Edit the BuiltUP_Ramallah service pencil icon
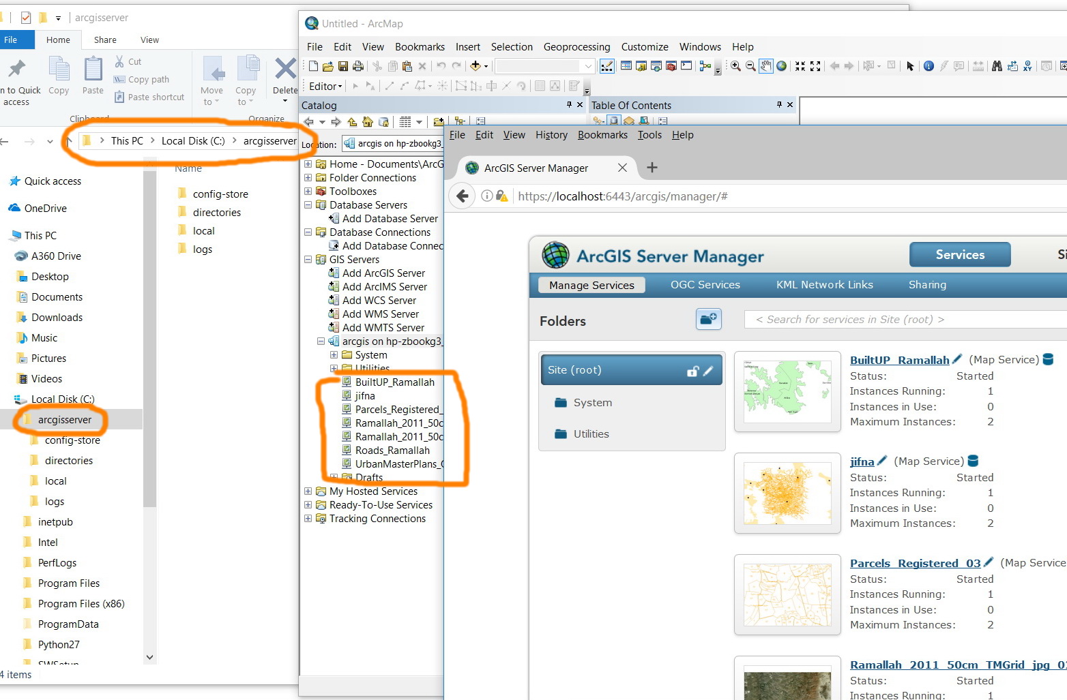Viewport: 1067px width, 700px height. point(957,359)
